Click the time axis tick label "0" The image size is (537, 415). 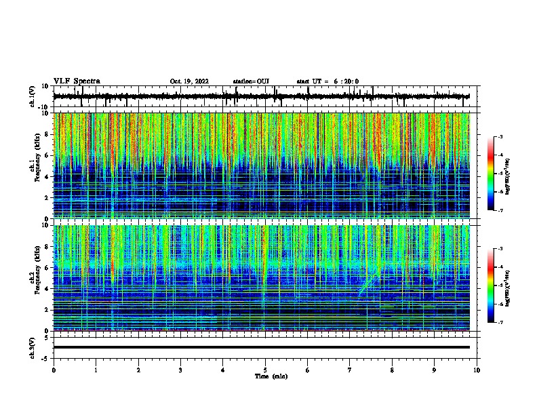point(54,370)
